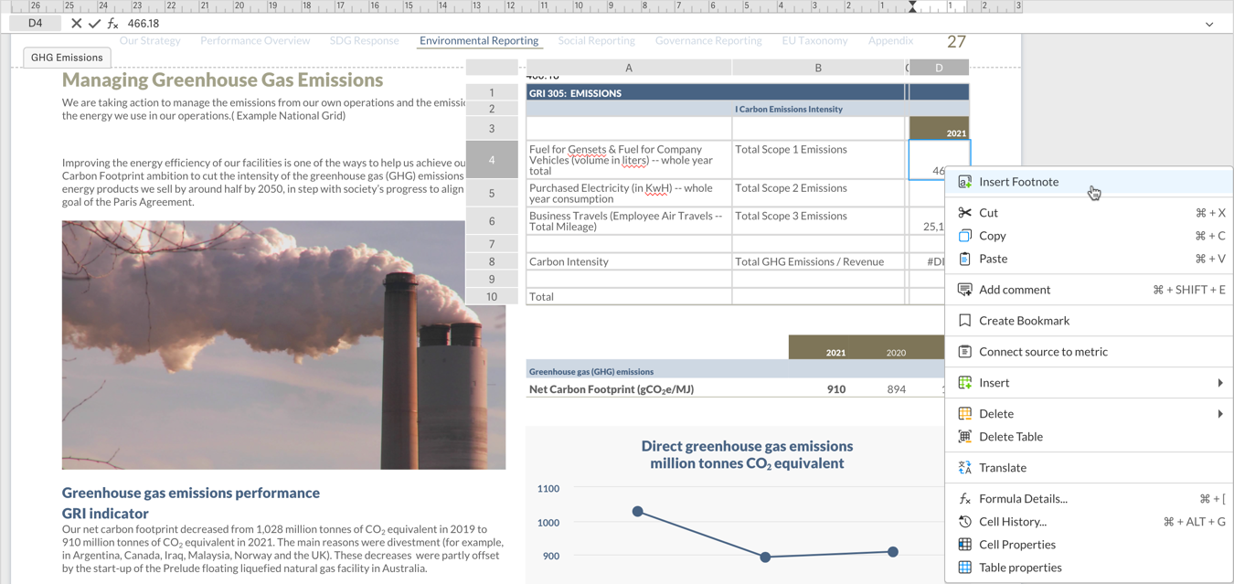Select row 4 header
1234x584 pixels.
click(x=492, y=160)
